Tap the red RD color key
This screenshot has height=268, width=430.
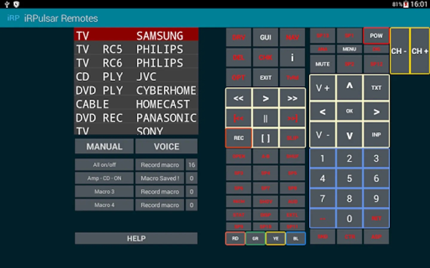[235, 239]
